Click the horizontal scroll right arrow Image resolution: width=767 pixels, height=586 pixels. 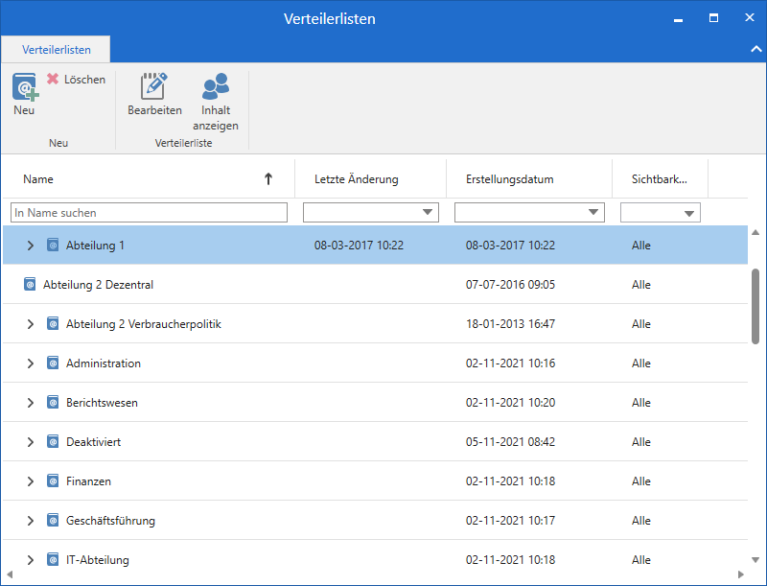pyautogui.click(x=740, y=574)
